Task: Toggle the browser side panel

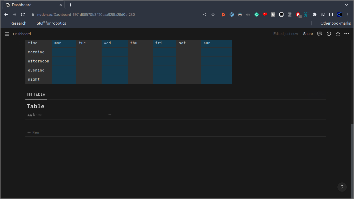Action: (331, 15)
